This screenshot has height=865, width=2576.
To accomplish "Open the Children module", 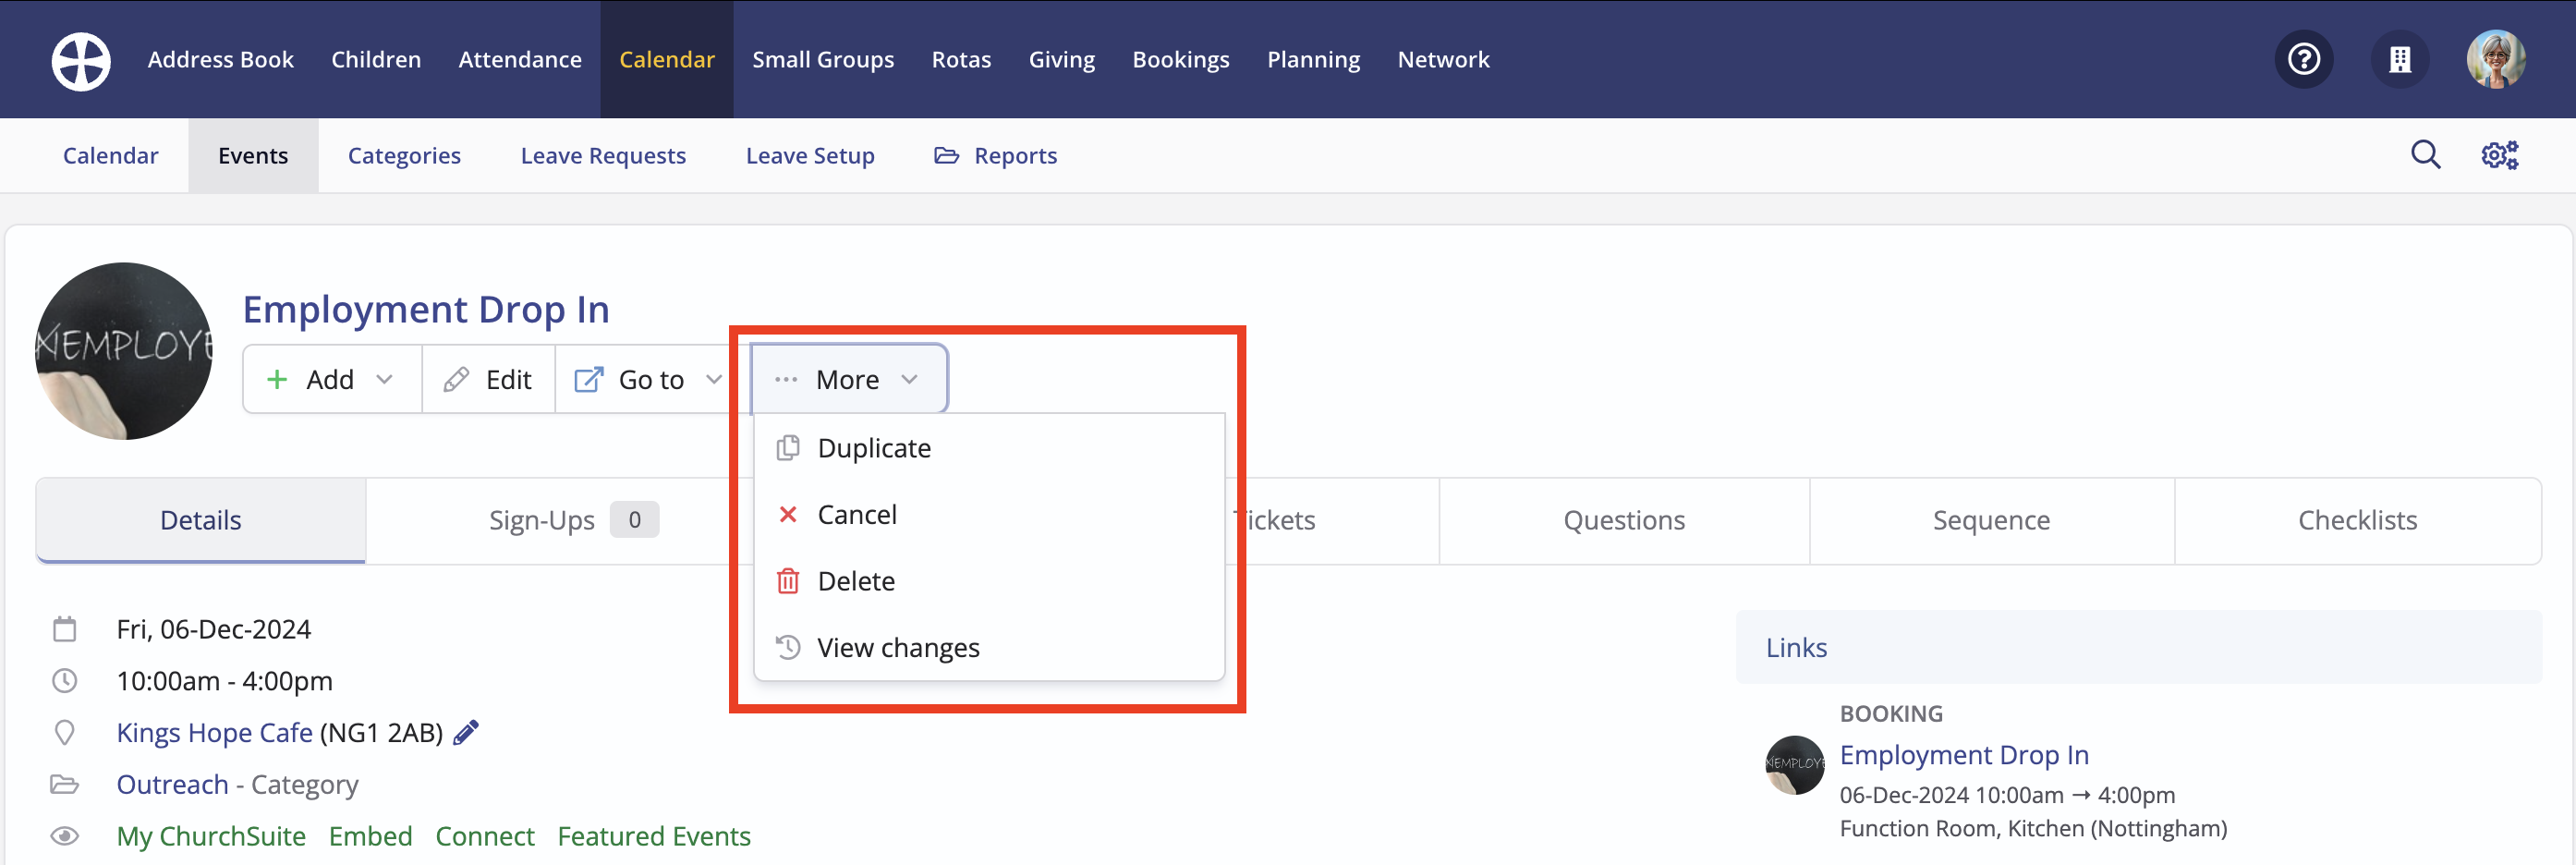I will tap(376, 60).
